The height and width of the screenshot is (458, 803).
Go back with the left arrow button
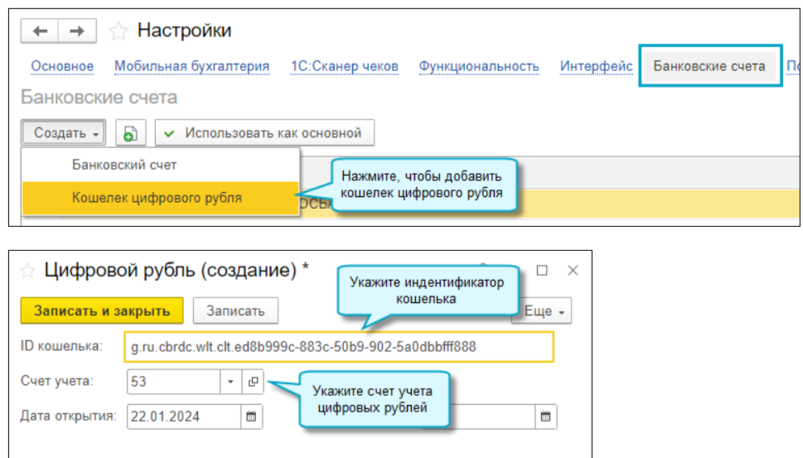[x=40, y=31]
